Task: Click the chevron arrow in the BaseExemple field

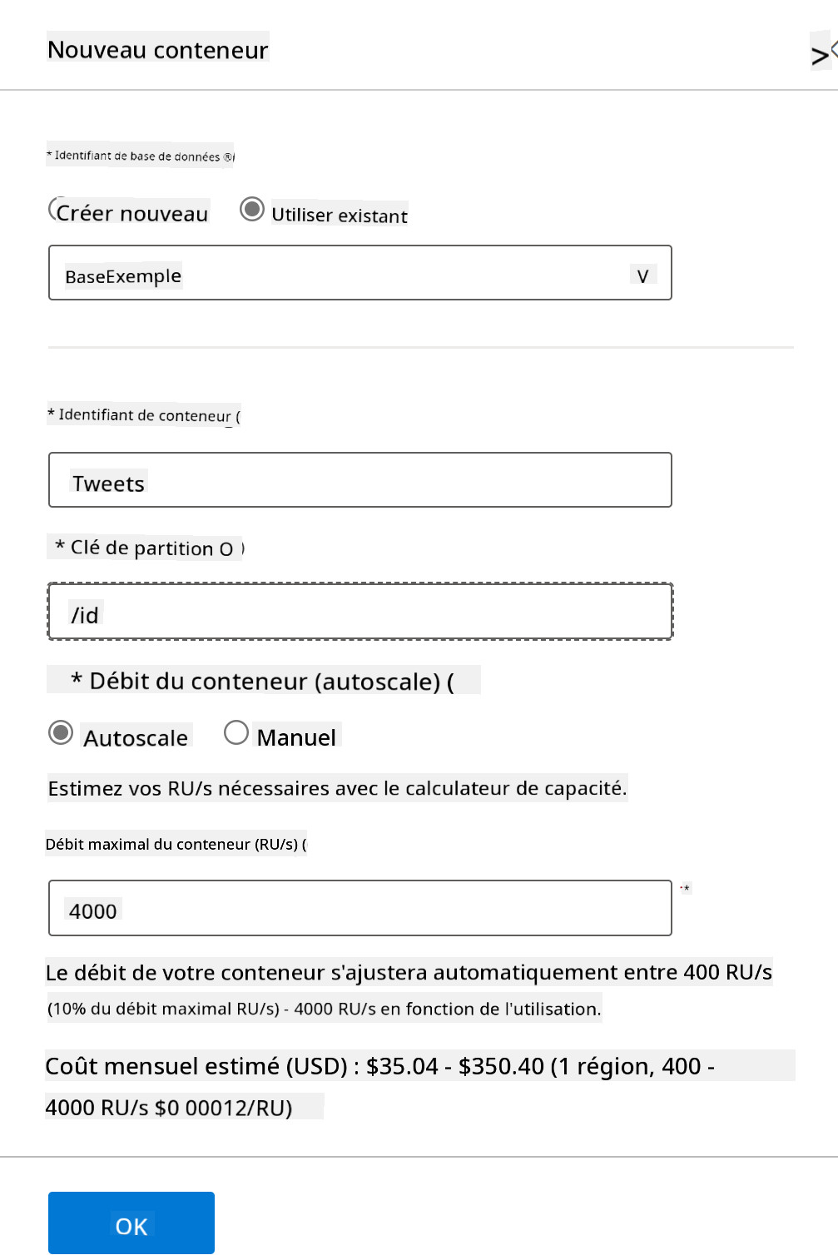Action: pos(642,275)
